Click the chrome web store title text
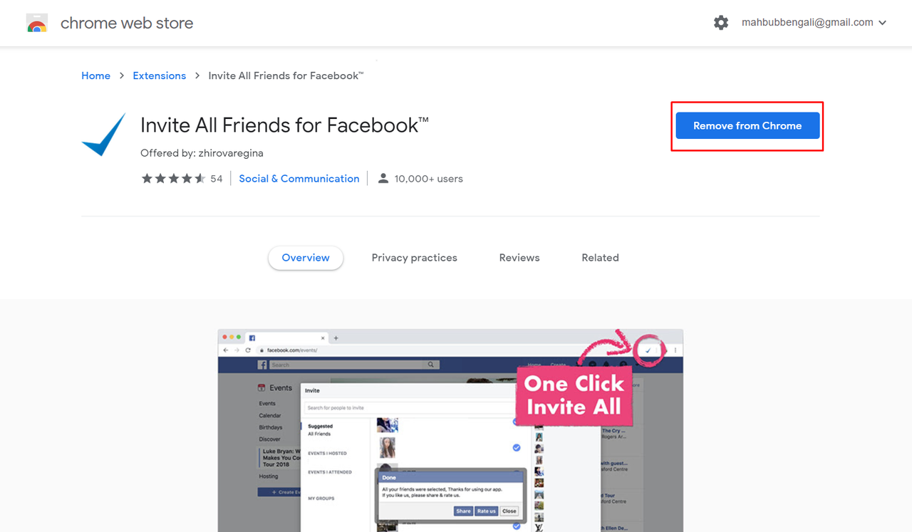The image size is (912, 532). tap(127, 23)
